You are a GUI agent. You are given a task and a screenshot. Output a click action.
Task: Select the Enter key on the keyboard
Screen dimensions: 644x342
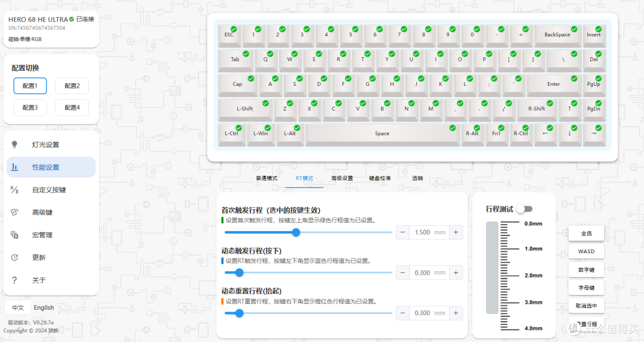click(x=553, y=85)
